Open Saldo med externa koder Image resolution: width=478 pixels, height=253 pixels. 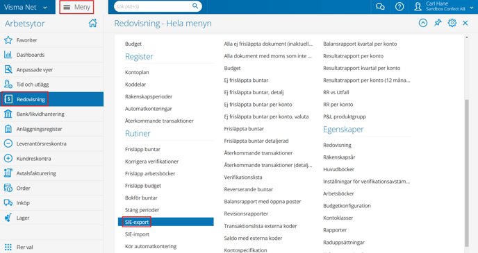click(253, 238)
